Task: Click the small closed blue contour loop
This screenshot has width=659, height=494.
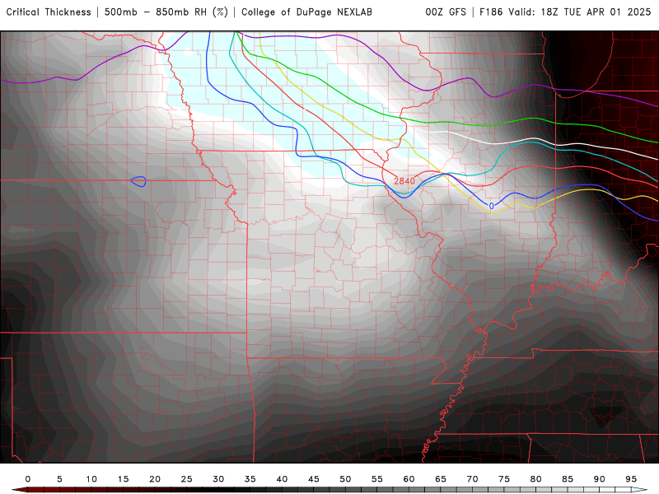Action: click(138, 181)
